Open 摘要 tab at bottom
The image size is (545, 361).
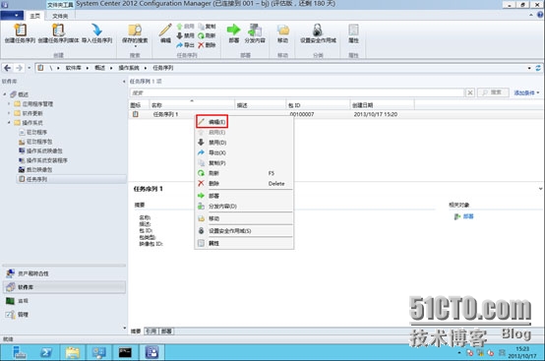point(136,331)
